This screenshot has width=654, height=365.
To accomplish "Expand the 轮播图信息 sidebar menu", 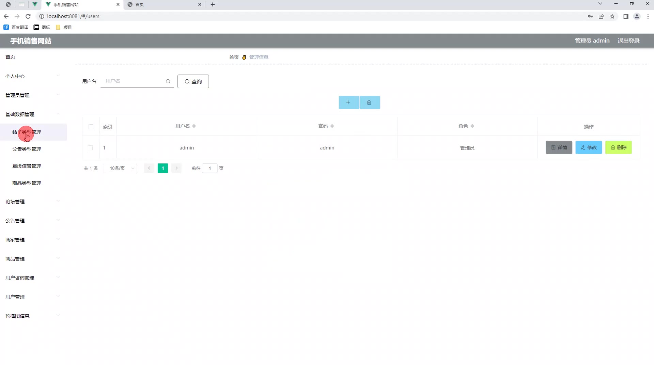I will pyautogui.click(x=33, y=316).
